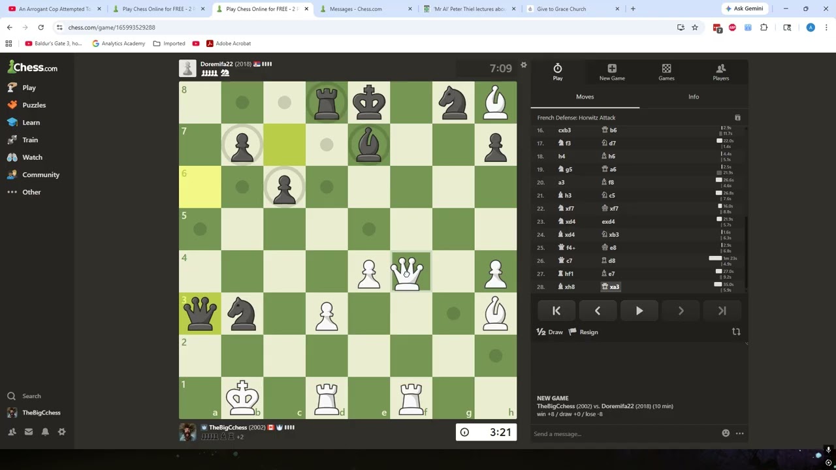The height and width of the screenshot is (470, 836).
Task: Select the black queen on a3
Action: 200,313
